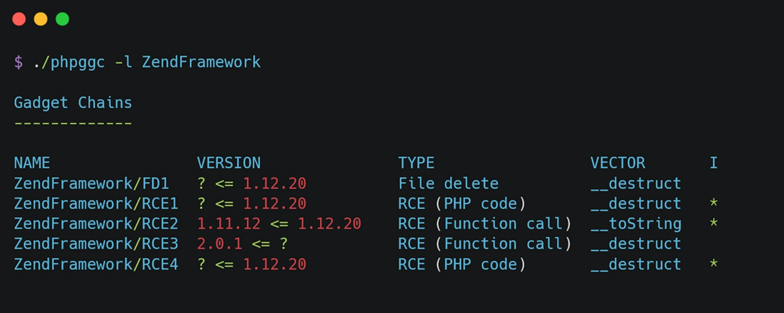784x313 pixels.
Task: Click the red close window button
Action: coord(19,19)
